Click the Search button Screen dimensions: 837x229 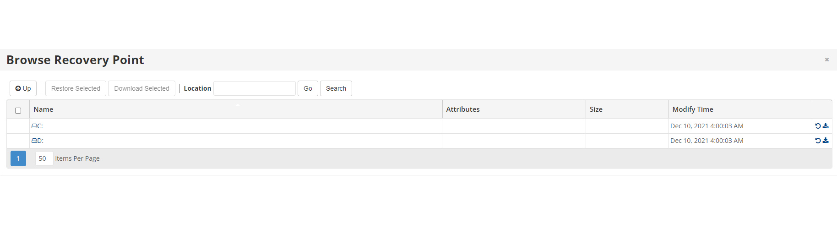(336, 88)
